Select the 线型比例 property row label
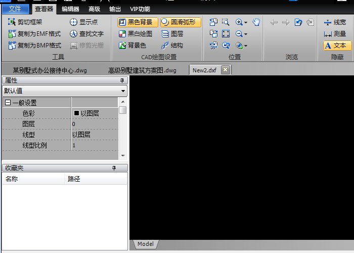 34,145
